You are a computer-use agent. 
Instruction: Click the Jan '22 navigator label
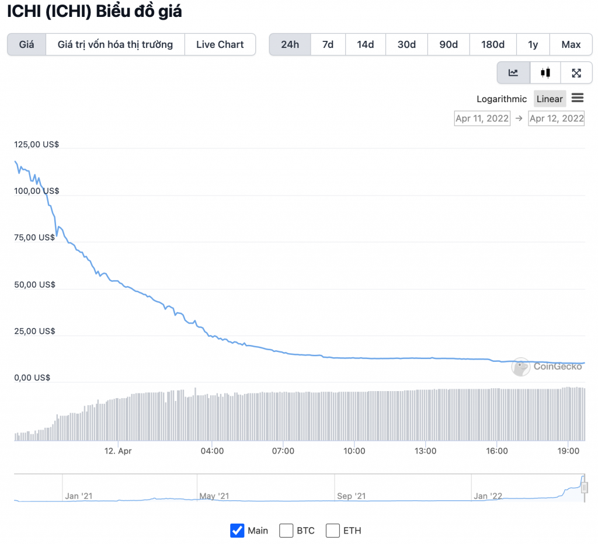[488, 496]
